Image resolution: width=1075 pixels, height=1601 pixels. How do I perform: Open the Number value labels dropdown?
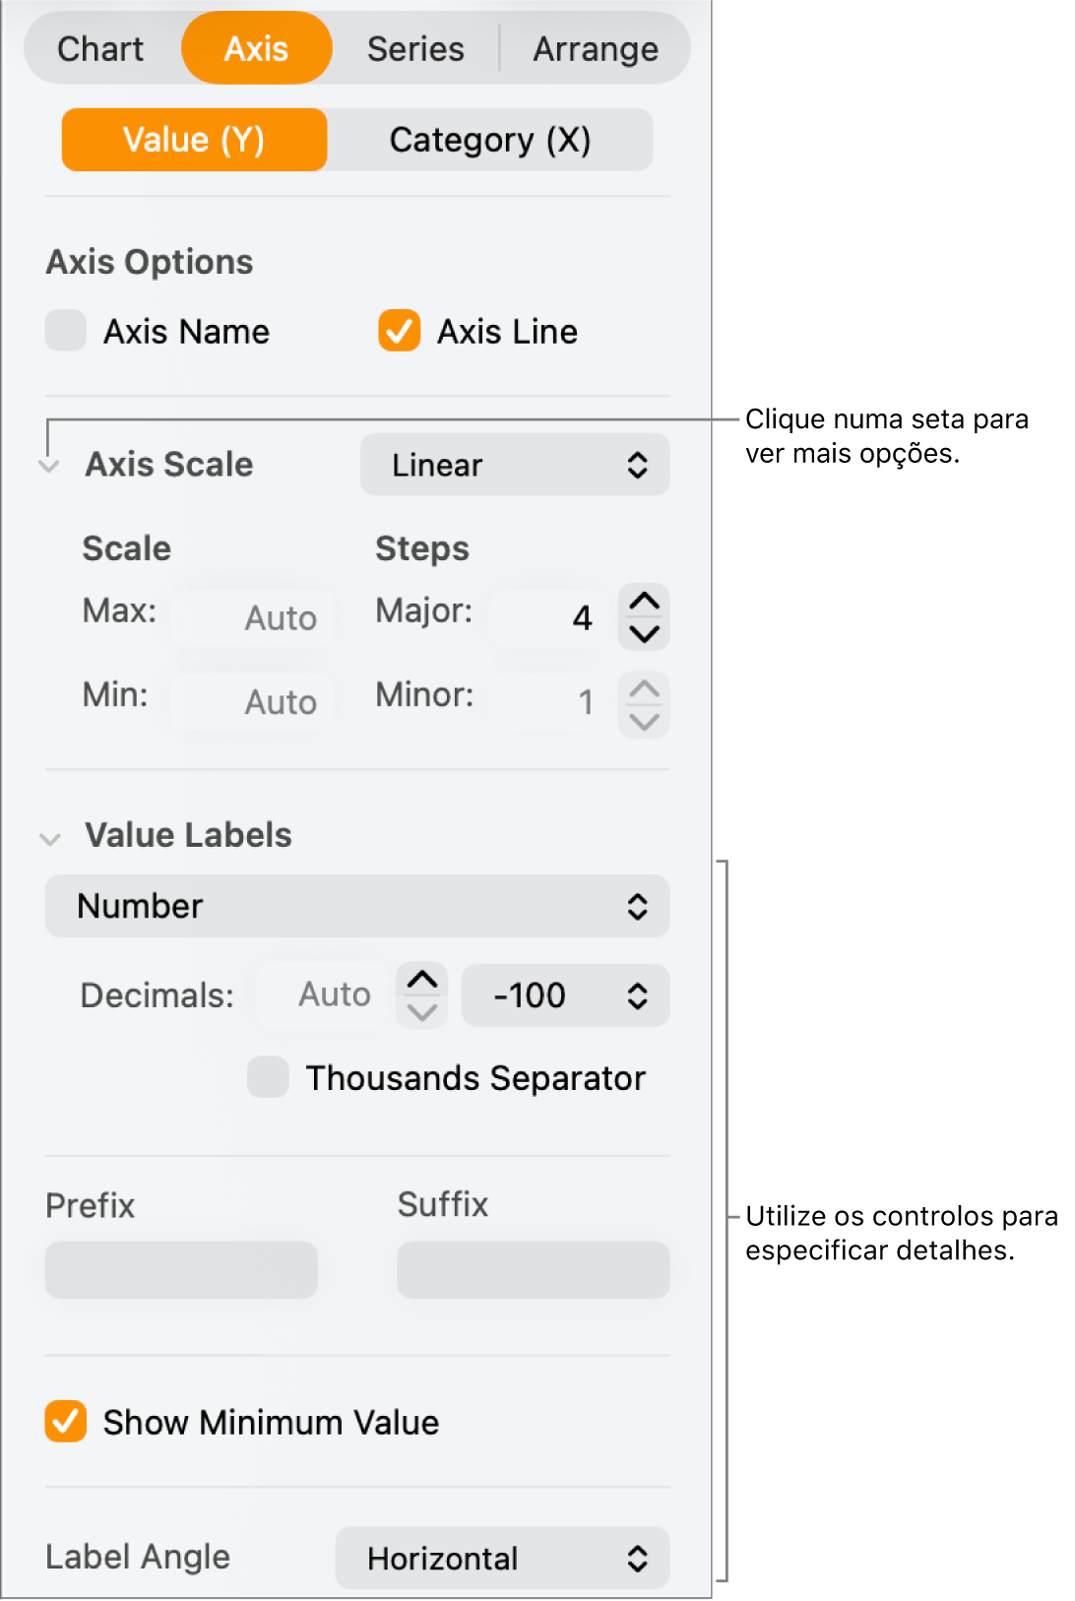click(357, 906)
